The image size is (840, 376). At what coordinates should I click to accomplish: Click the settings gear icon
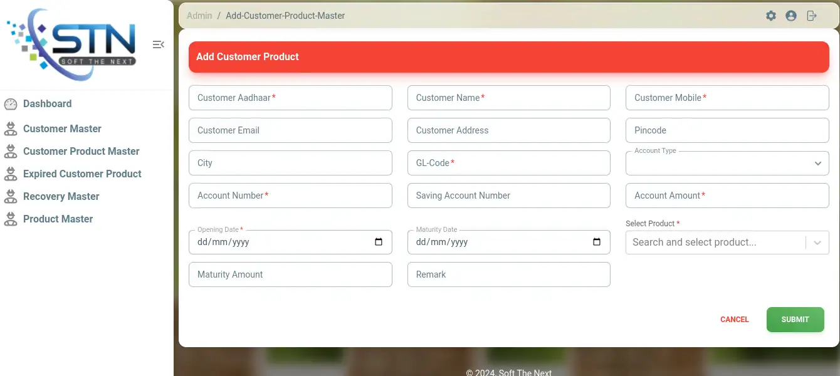(771, 16)
